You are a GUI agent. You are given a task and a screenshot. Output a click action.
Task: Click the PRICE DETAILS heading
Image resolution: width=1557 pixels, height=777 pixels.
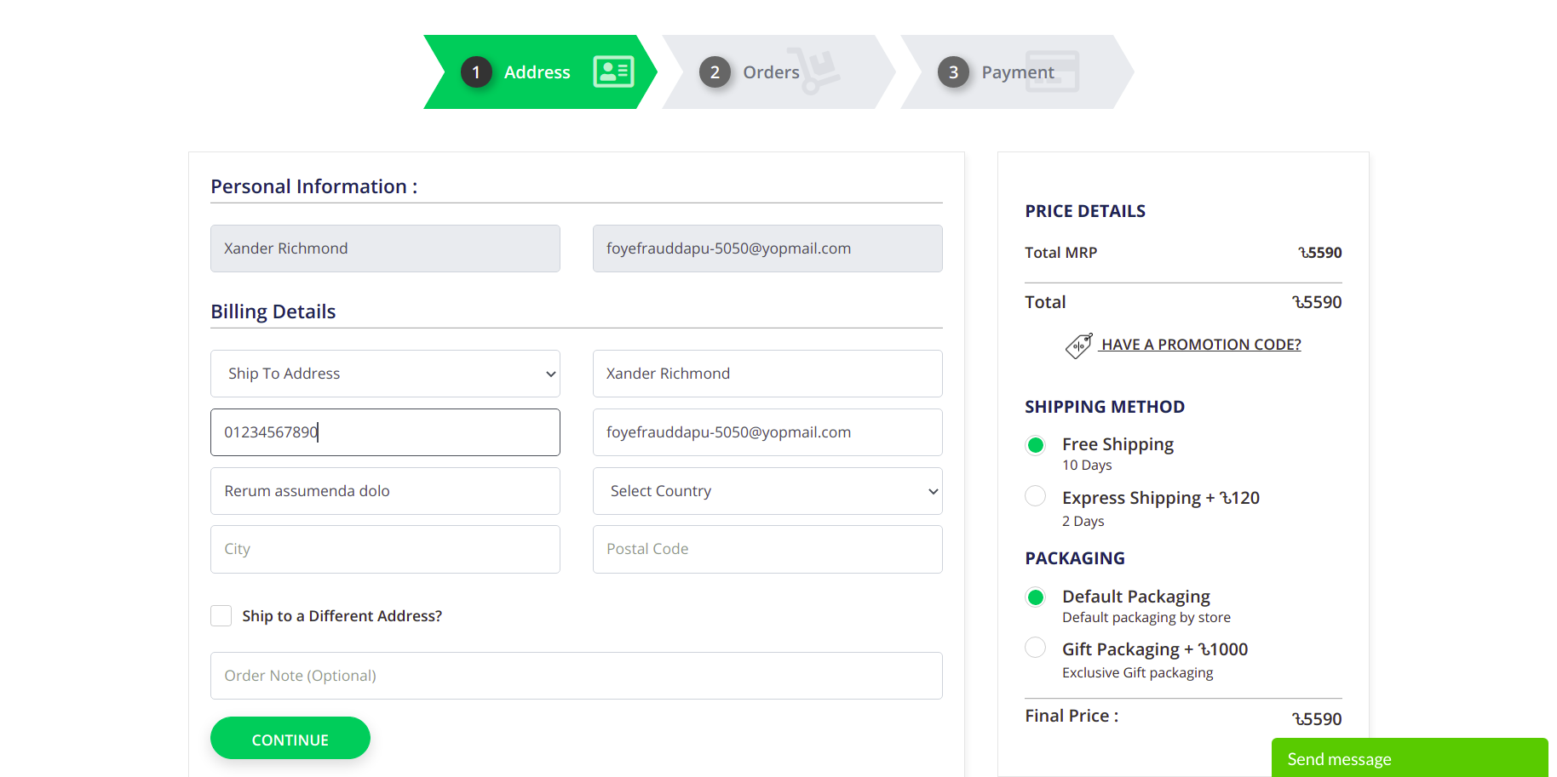[x=1085, y=211]
